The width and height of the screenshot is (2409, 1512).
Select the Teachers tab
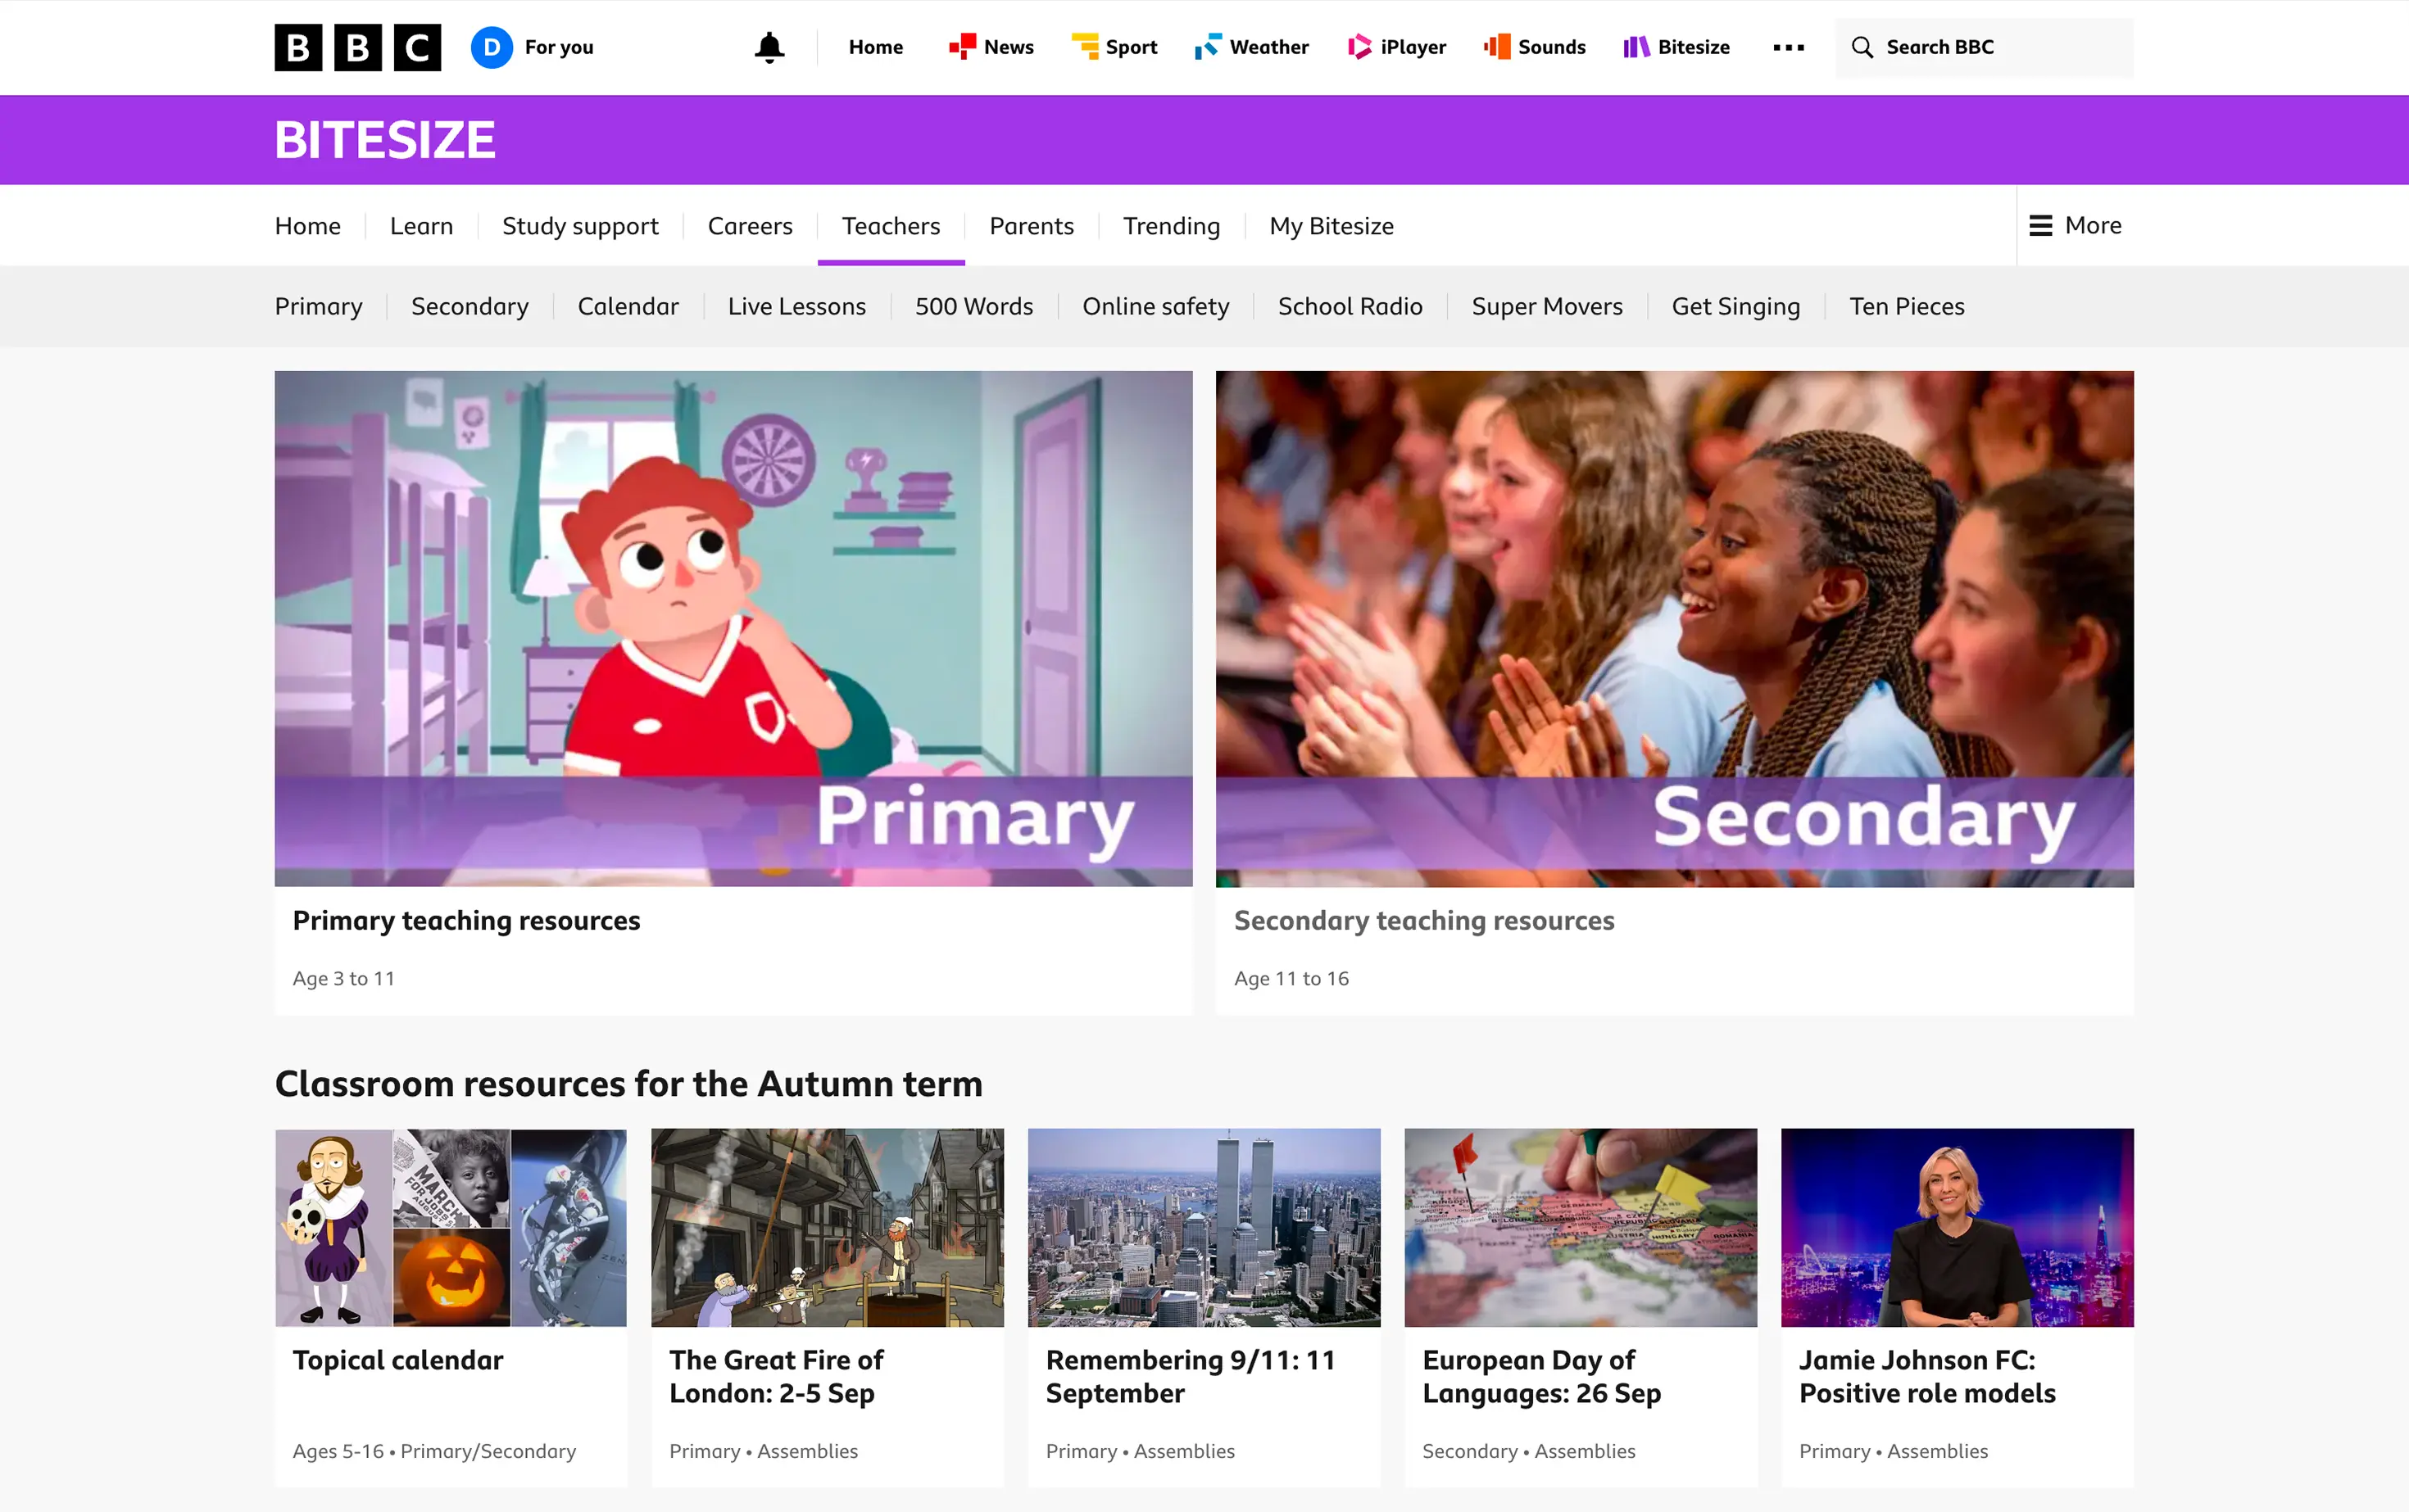[x=891, y=226]
